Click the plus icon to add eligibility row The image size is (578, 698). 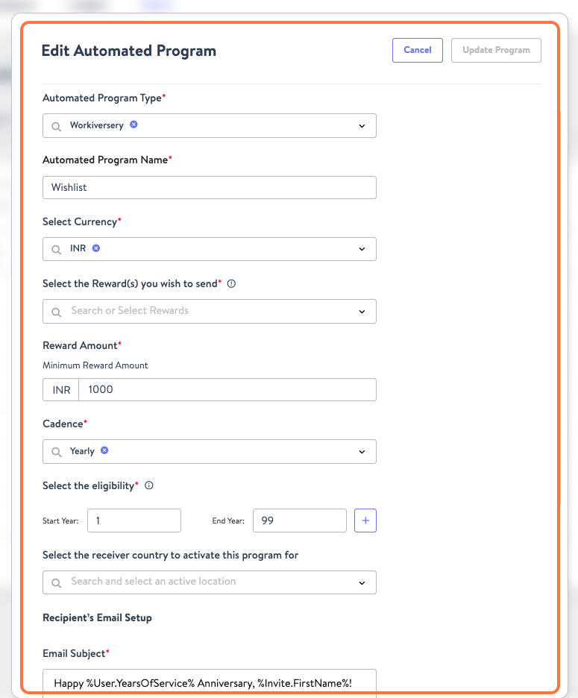365,520
